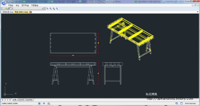Expand the layer selection dropdown

(x=43, y=9)
